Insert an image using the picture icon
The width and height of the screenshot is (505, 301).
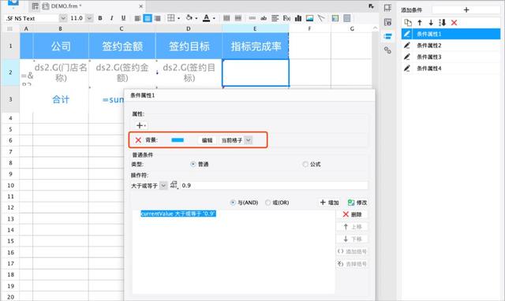pyautogui.click(x=309, y=18)
